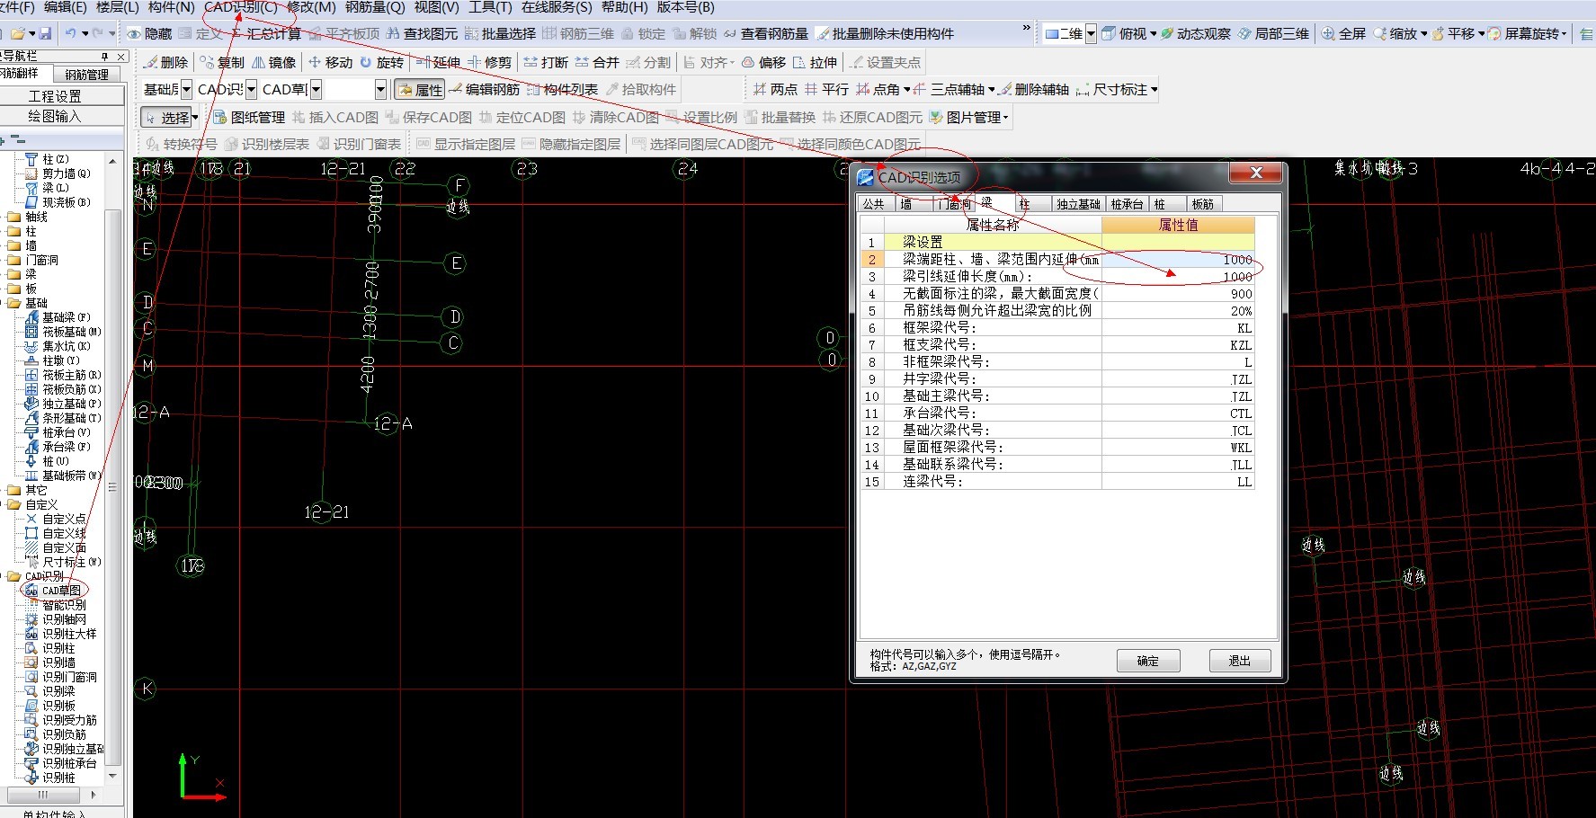Click 局部三维 partial 3D view
1596x818 pixels.
pos(1273,34)
